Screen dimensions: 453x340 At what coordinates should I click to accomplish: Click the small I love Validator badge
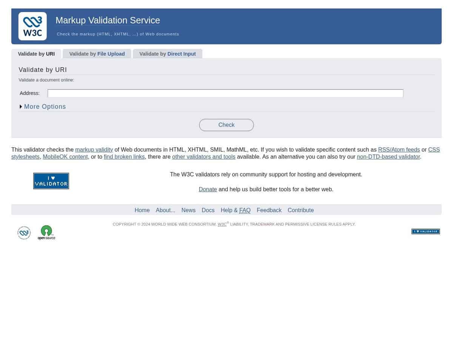pyautogui.click(x=425, y=232)
